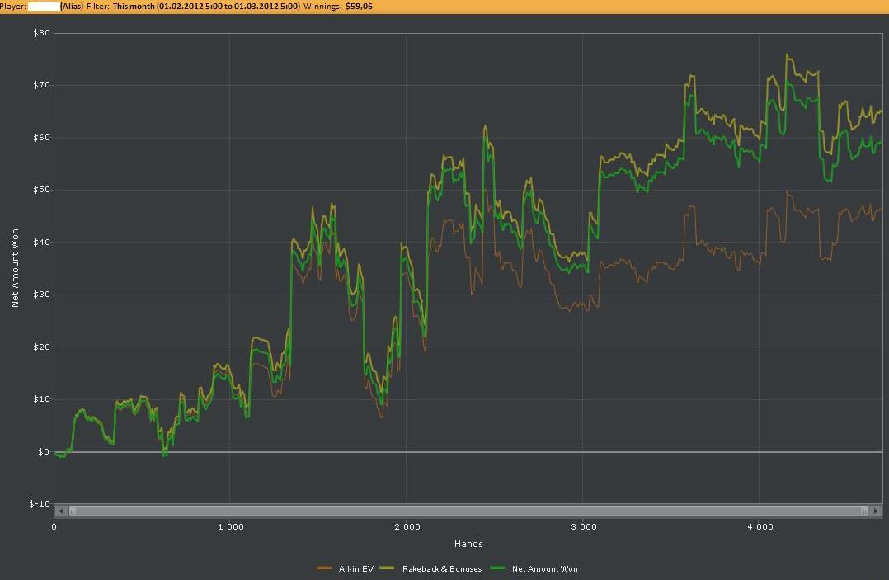Viewport: 889px width, 580px height.
Task: Click the brown All-in EV legend marker
Action: [324, 568]
